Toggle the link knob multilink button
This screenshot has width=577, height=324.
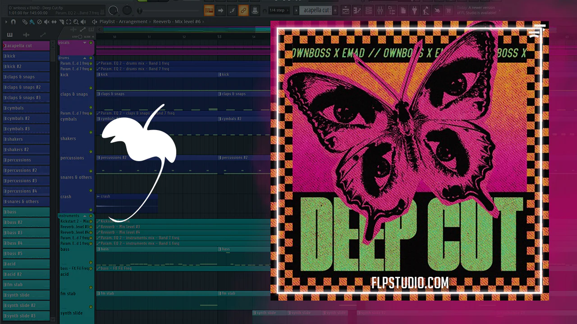[243, 10]
